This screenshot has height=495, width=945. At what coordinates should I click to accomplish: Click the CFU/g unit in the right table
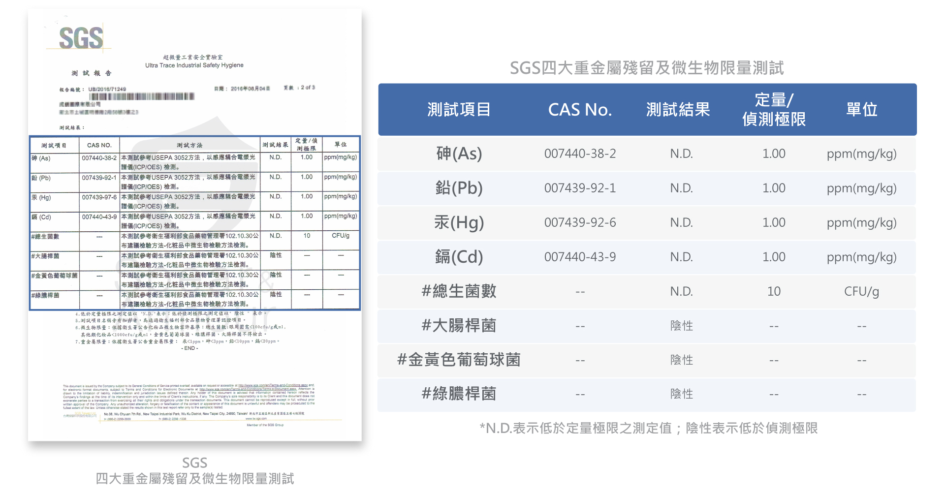point(861,291)
